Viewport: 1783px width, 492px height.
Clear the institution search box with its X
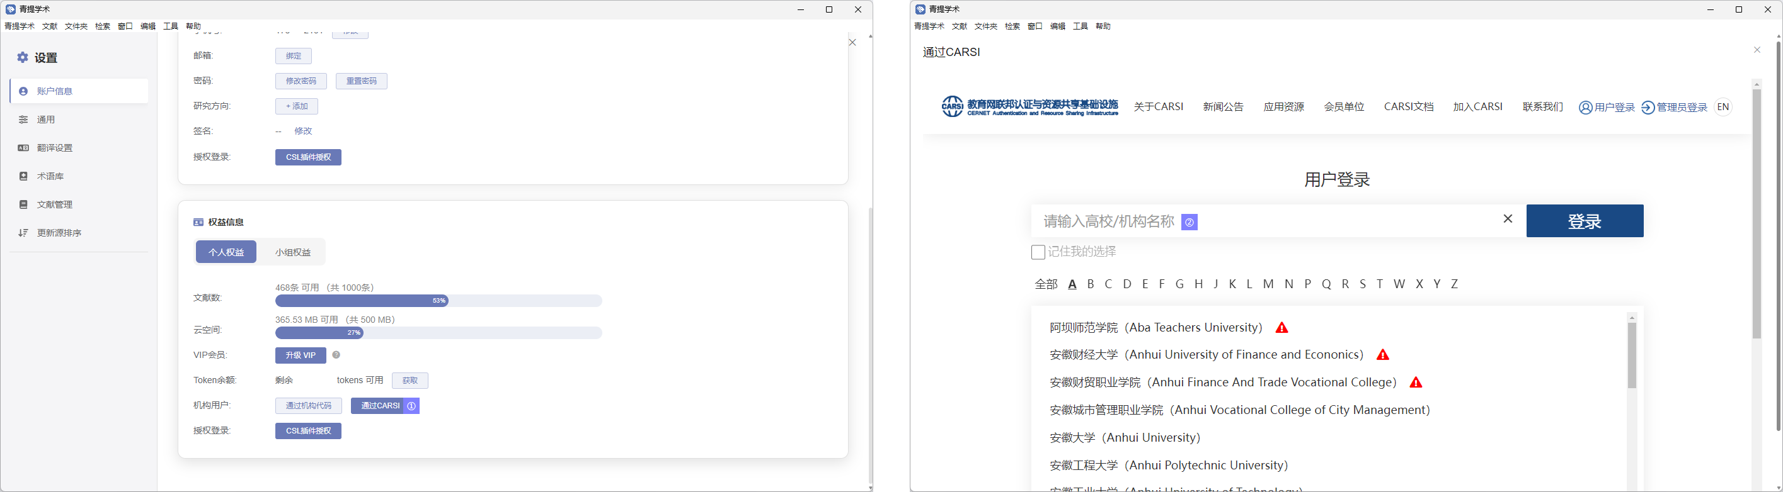coord(1508,218)
